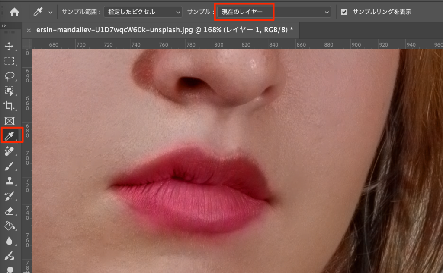Choose the Spot Healing Brush tool

pos(9,151)
